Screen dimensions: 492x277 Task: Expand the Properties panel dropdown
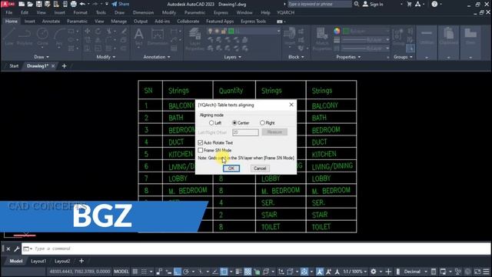(x=348, y=57)
